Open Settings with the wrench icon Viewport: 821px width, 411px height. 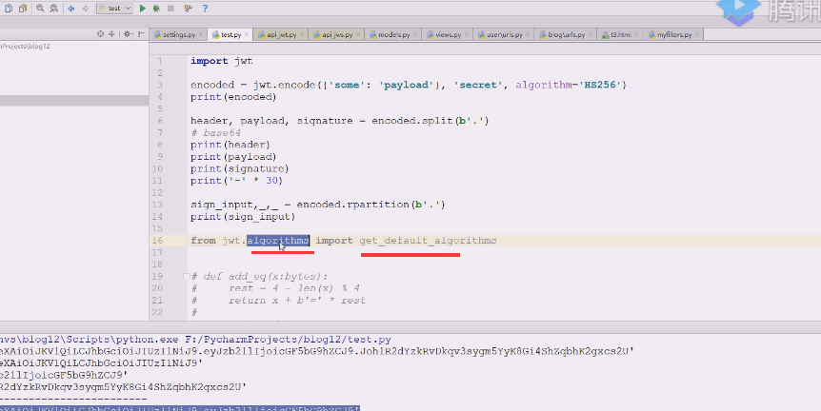click(188, 9)
